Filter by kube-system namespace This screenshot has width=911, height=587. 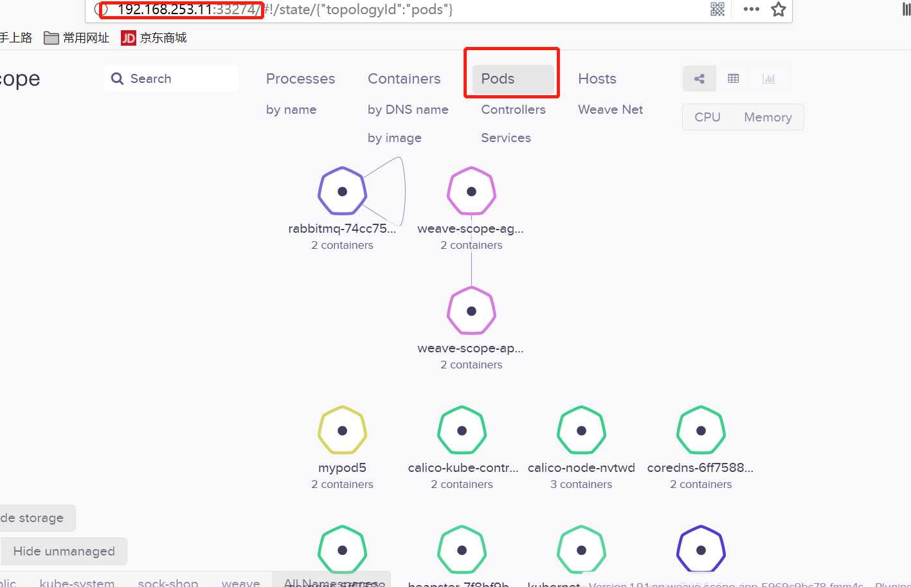[x=77, y=582]
